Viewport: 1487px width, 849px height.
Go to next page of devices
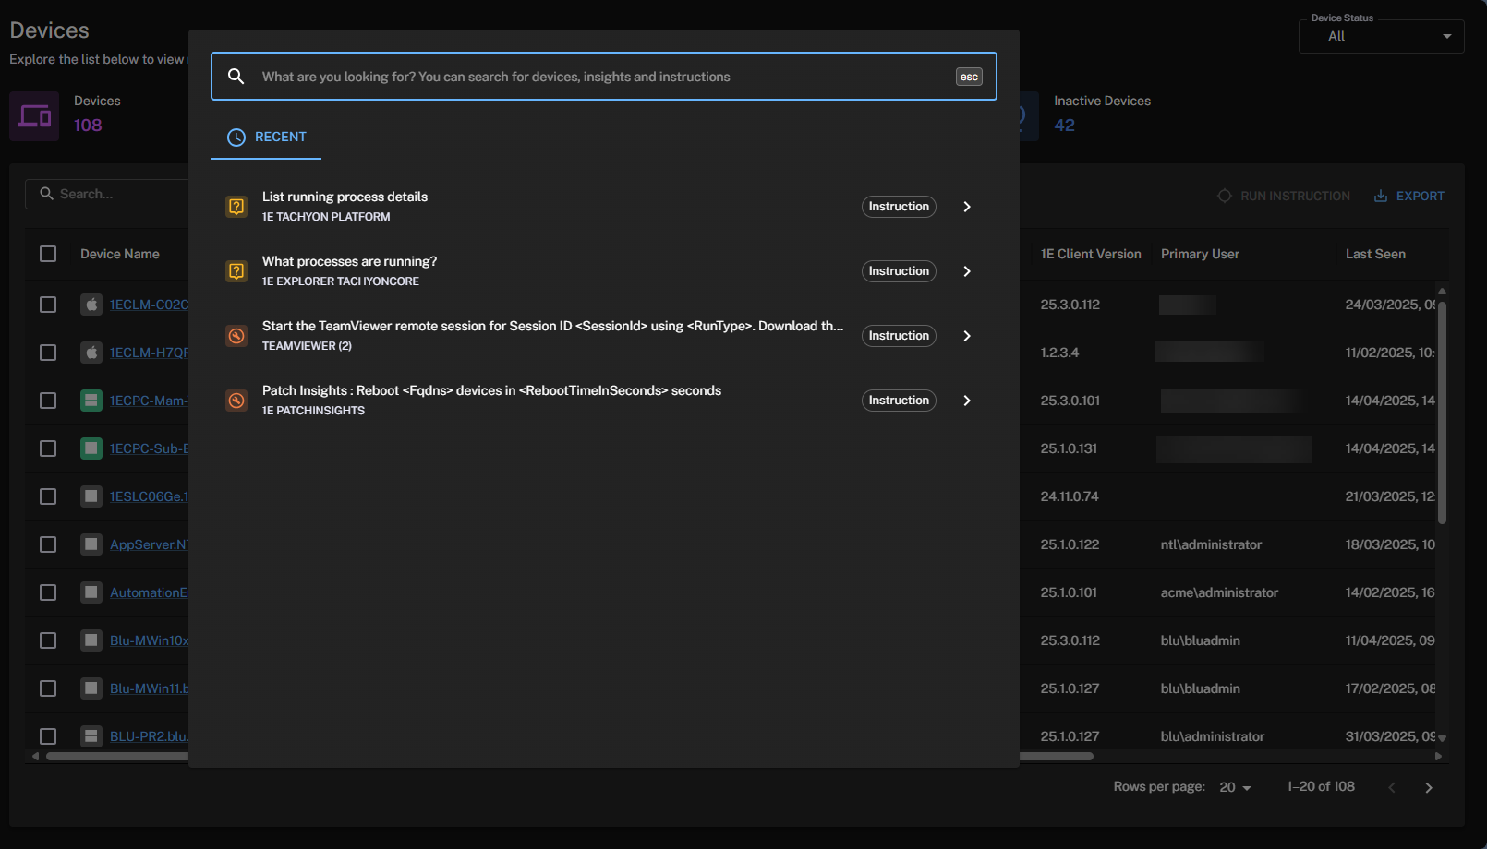[1429, 787]
